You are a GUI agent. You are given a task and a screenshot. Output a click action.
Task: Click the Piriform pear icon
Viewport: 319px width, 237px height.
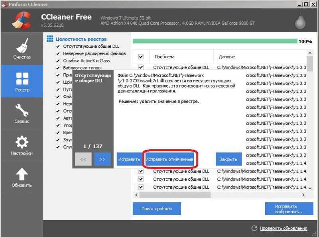(x=300, y=21)
